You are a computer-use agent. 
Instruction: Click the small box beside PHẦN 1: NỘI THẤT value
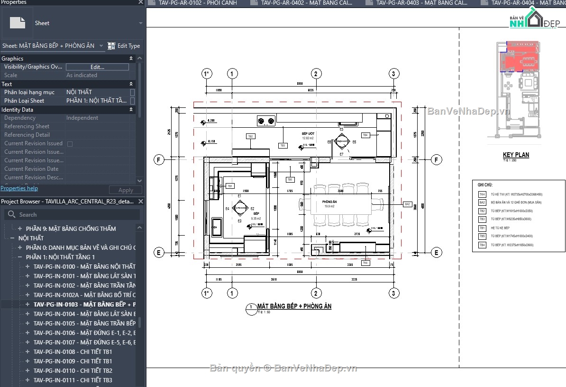click(132, 101)
